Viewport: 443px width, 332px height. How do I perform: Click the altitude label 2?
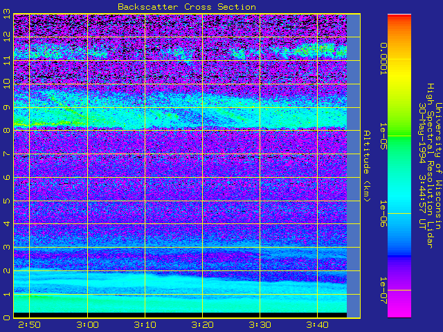[7, 270]
